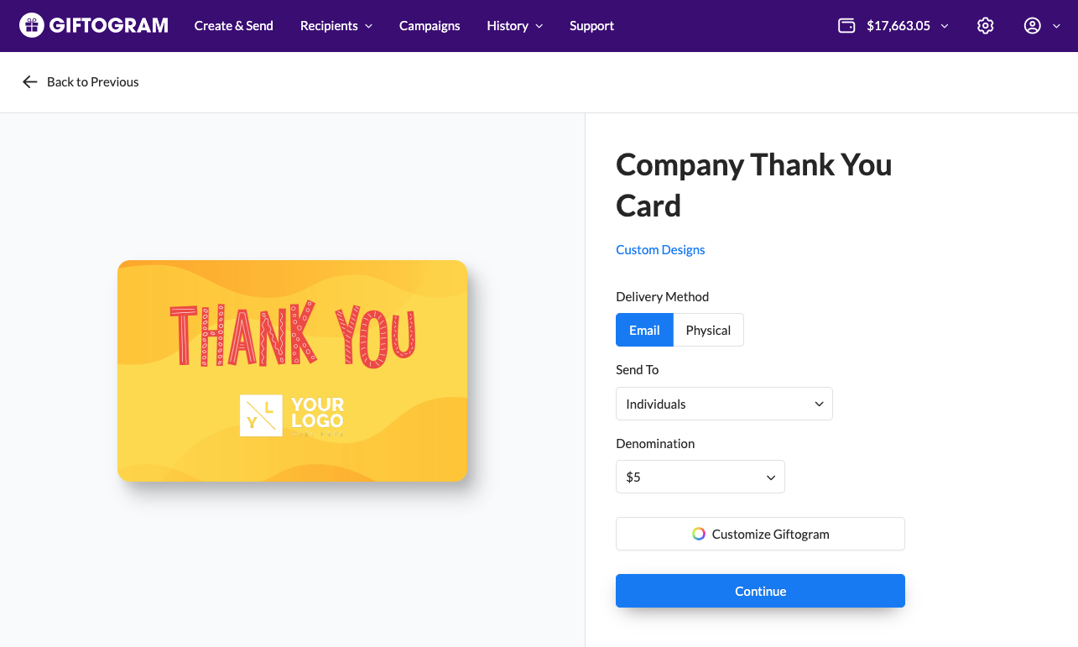Click the wallet balance icon
Image resolution: width=1078 pixels, height=647 pixels.
846,26
